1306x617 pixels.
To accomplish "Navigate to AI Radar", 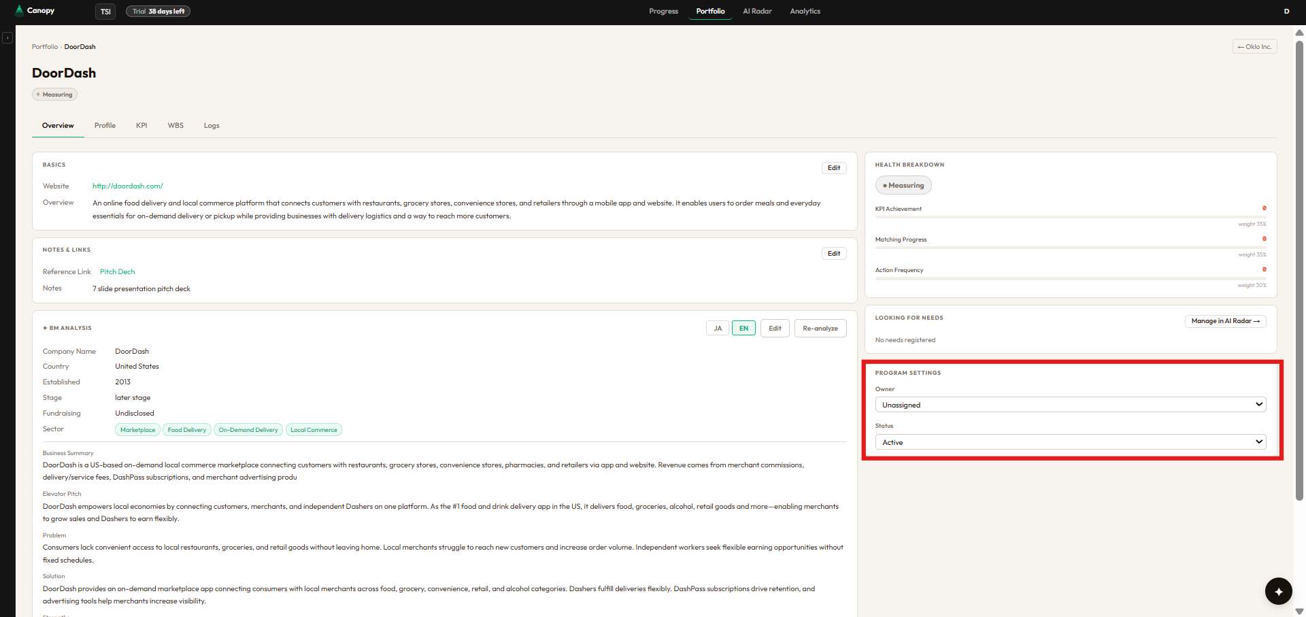I will coord(757,12).
